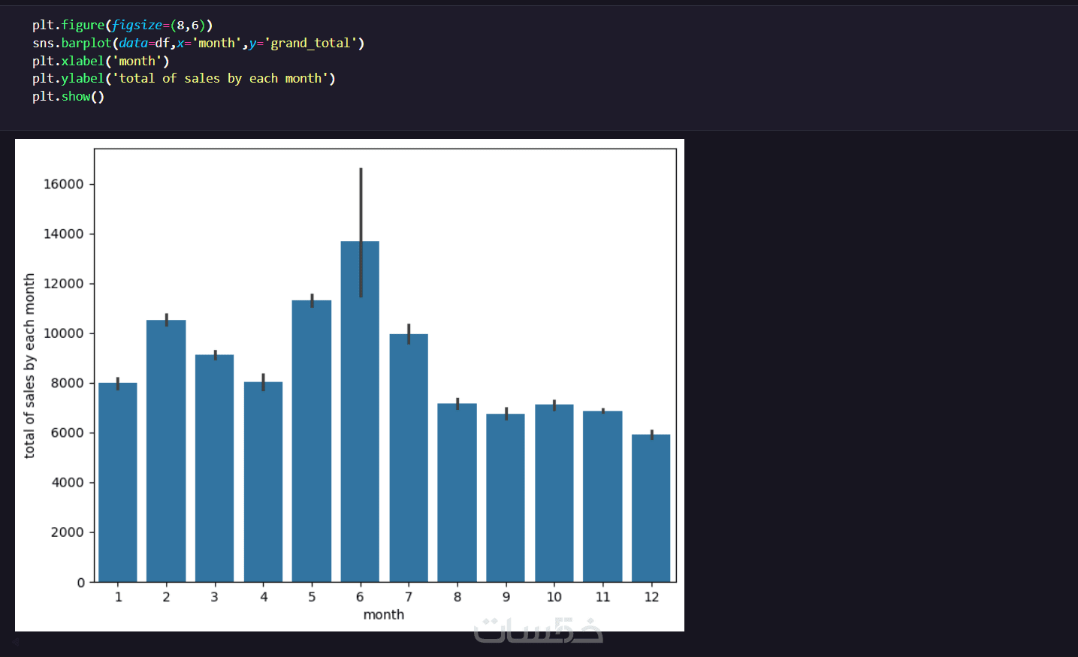Click the 8000 y-axis tick label
Screen dimensions: 1078x657
point(68,383)
